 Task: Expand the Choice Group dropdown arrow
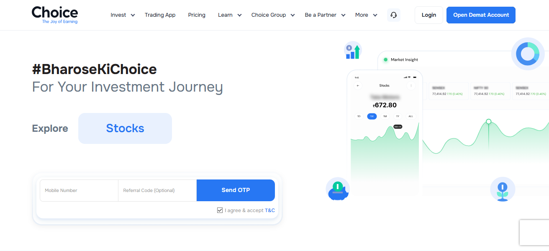coord(292,15)
